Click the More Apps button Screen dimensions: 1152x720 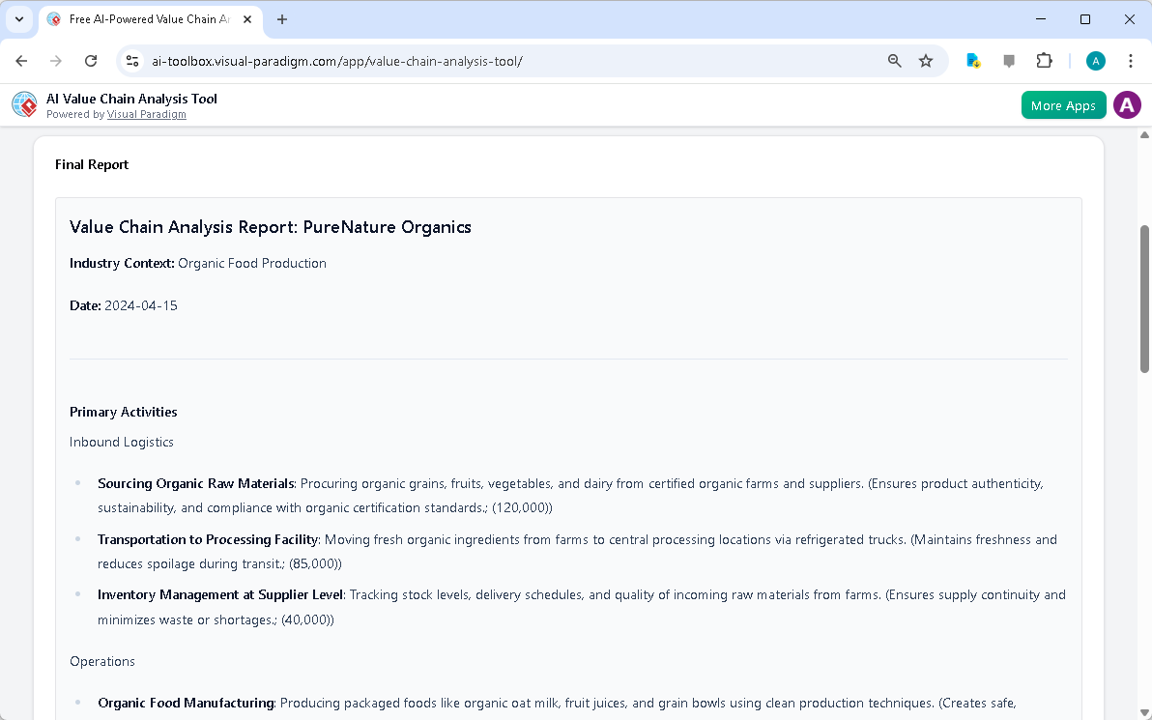[1063, 104]
